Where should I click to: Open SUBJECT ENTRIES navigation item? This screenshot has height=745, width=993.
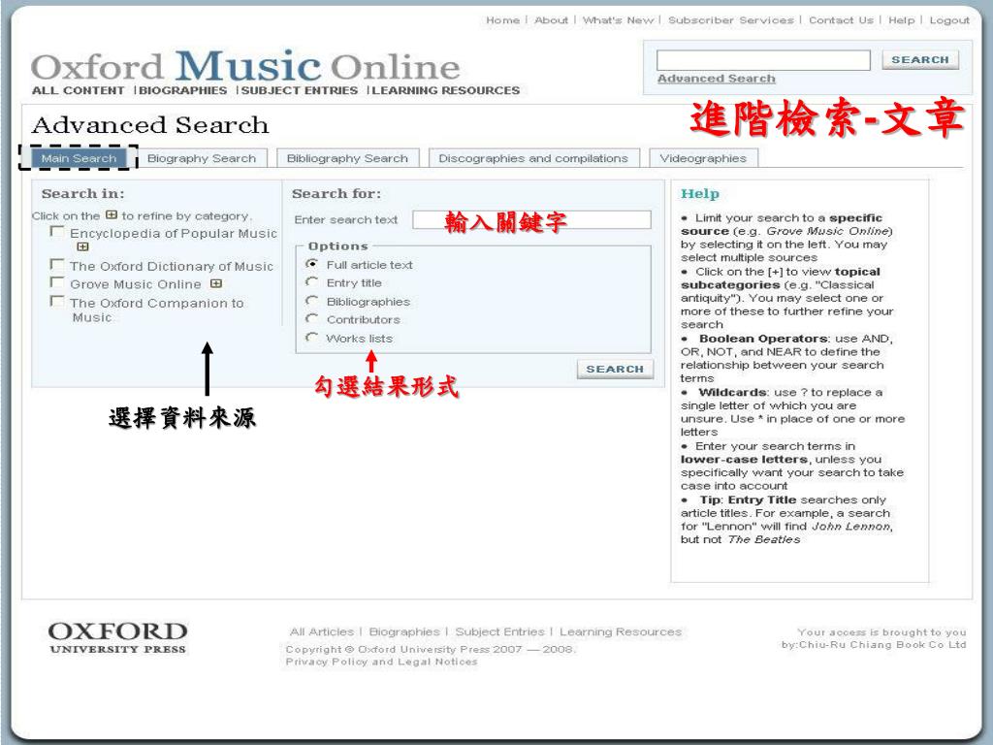(300, 90)
